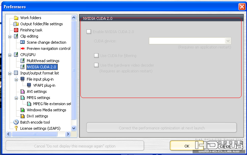
Task: Close the Preferences dialog
Action: (x=242, y=7)
